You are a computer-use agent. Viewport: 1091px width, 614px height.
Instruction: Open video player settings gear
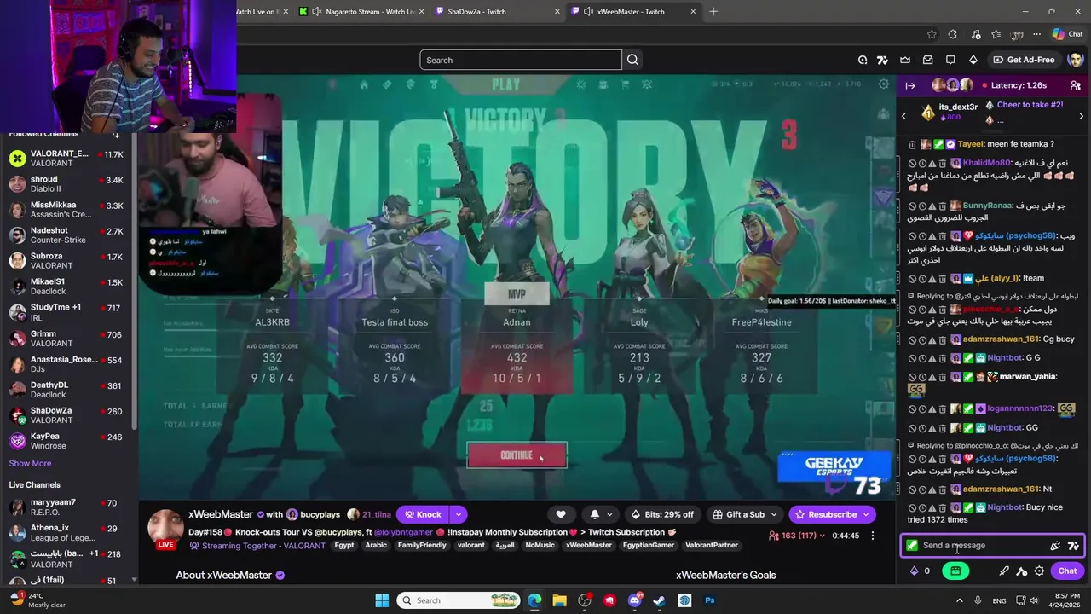tap(884, 84)
